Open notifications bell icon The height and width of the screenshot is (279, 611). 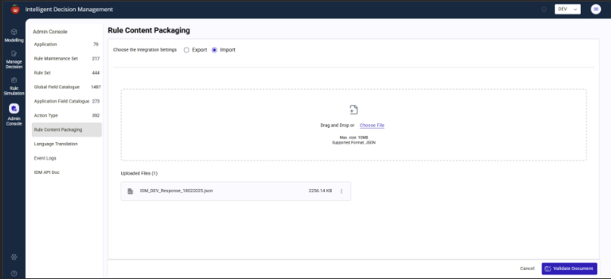point(544,9)
